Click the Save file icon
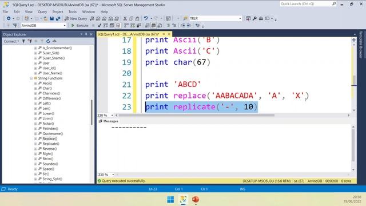This screenshot has width=366, height=206. click(x=52, y=18)
